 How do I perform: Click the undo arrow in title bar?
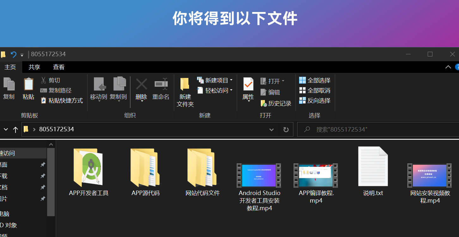point(13,54)
